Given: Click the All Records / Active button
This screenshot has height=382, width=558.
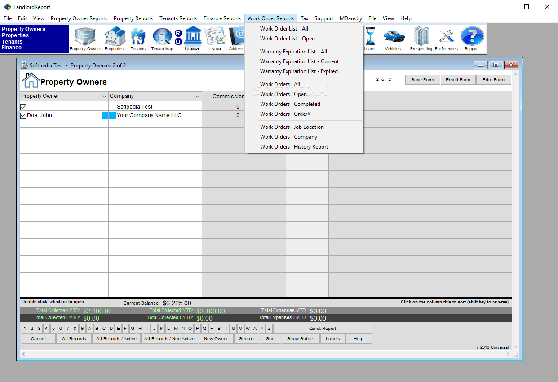Looking at the screenshot, I should click(x=116, y=339).
